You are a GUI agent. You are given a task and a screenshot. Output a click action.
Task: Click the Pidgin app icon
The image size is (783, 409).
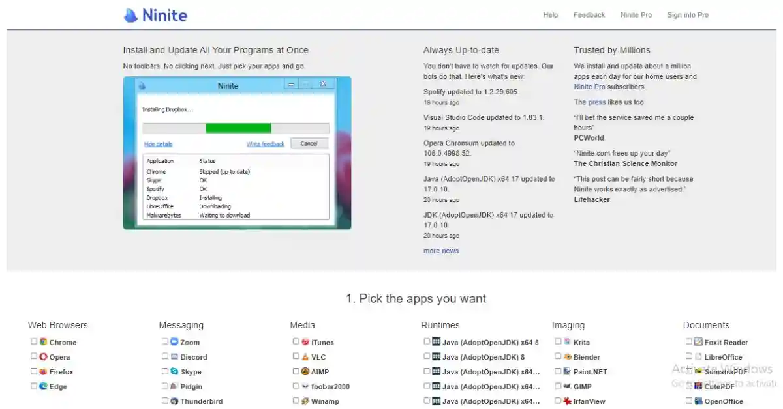click(x=174, y=386)
